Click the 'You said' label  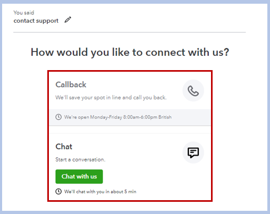tap(24, 13)
